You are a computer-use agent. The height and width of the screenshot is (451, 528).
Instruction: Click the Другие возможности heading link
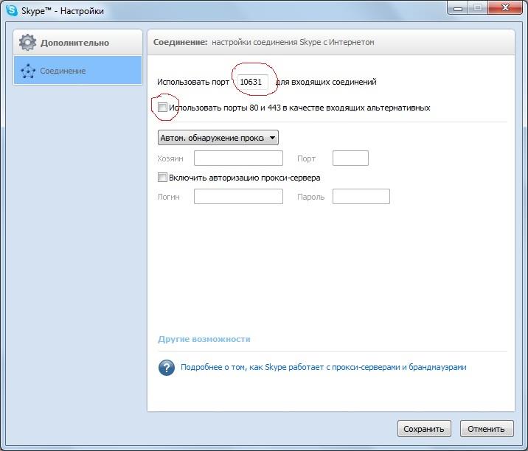pyautogui.click(x=204, y=339)
